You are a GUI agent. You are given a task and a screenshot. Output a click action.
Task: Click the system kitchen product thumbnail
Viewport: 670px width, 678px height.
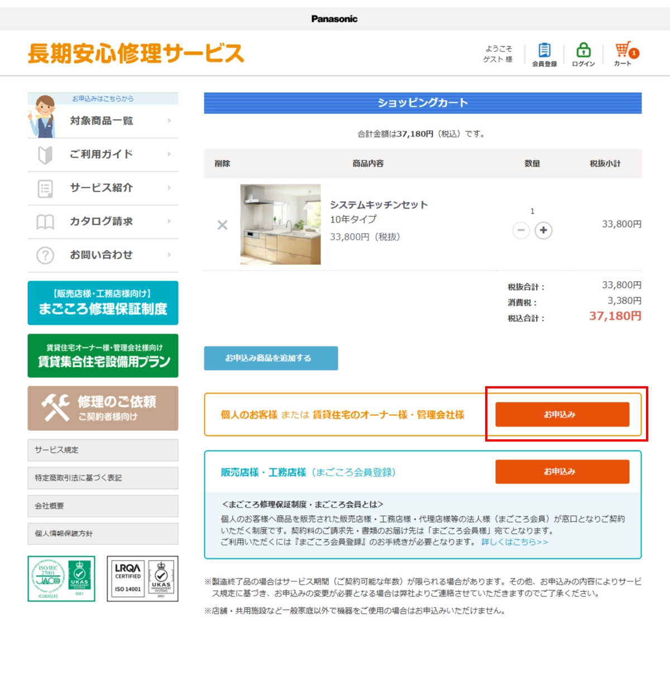coord(280,224)
